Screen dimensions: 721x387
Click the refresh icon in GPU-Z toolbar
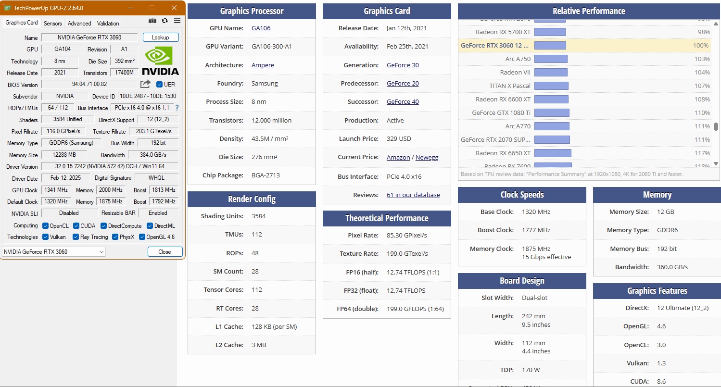pyautogui.click(x=165, y=21)
